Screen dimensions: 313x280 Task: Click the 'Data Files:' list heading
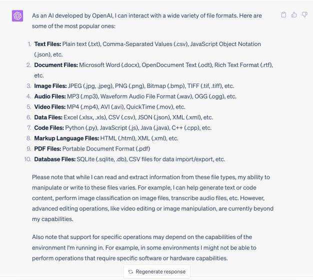pos(48,117)
